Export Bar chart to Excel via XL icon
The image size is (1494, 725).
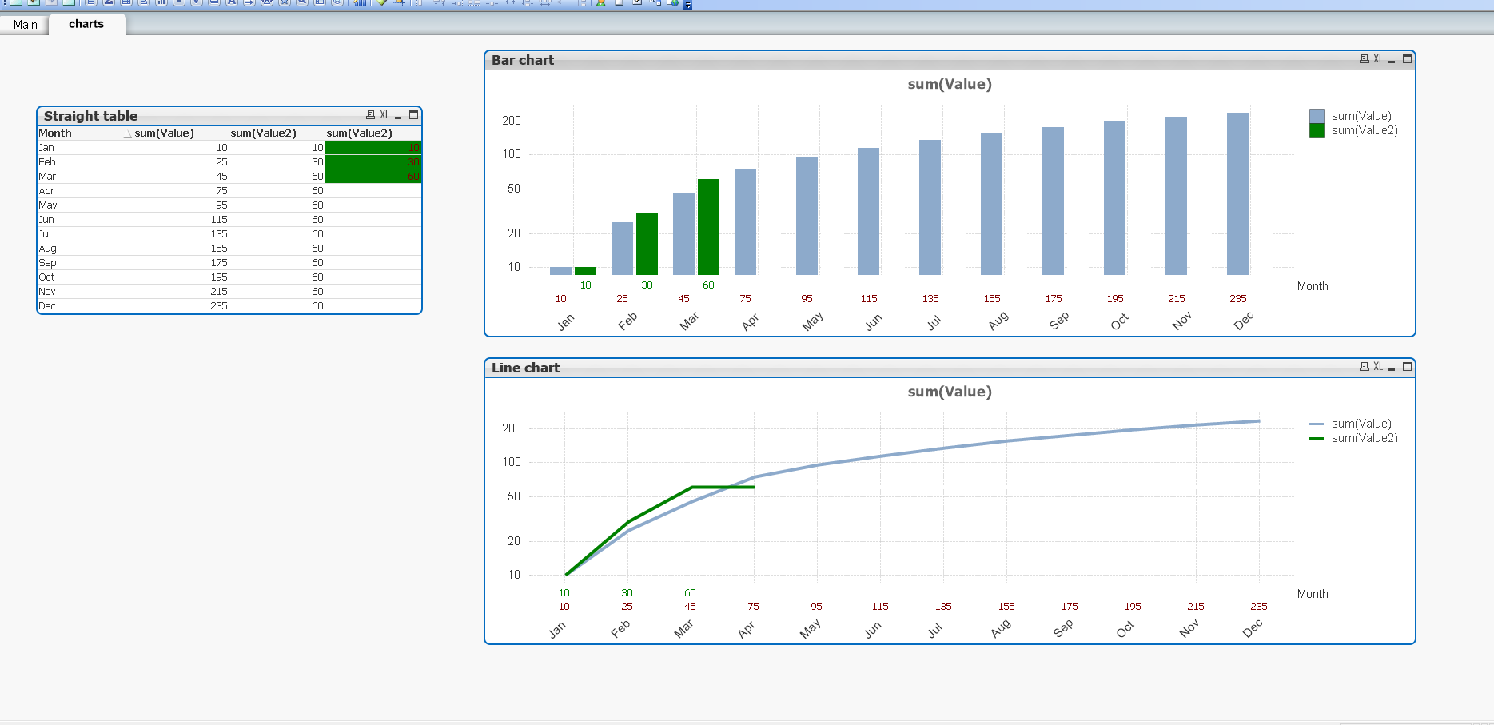point(1378,59)
